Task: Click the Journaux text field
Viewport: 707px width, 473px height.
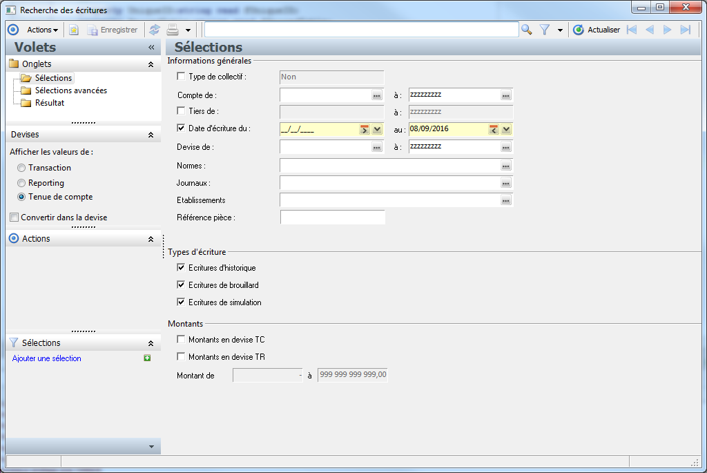Action: 389,183
